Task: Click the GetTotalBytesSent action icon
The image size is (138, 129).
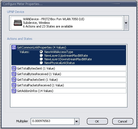Action: 14,68
